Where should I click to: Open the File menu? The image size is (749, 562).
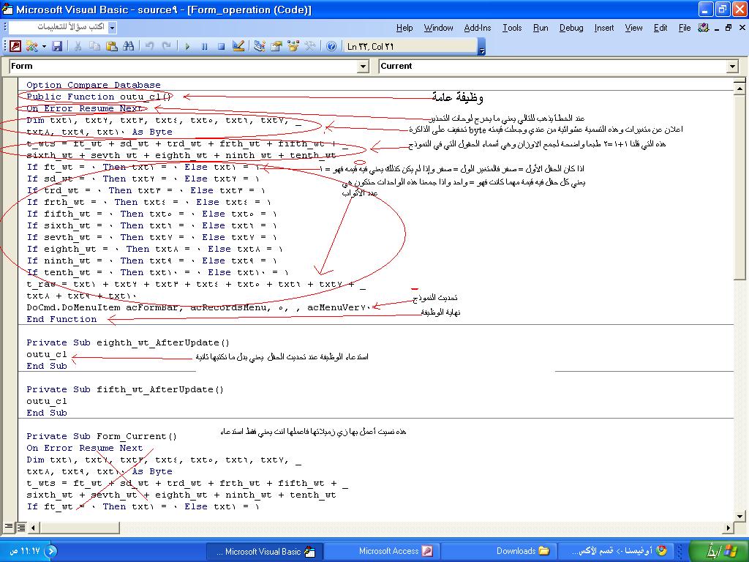(685, 28)
